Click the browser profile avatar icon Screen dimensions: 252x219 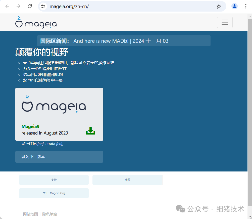pyautogui.click(x=234, y=6)
